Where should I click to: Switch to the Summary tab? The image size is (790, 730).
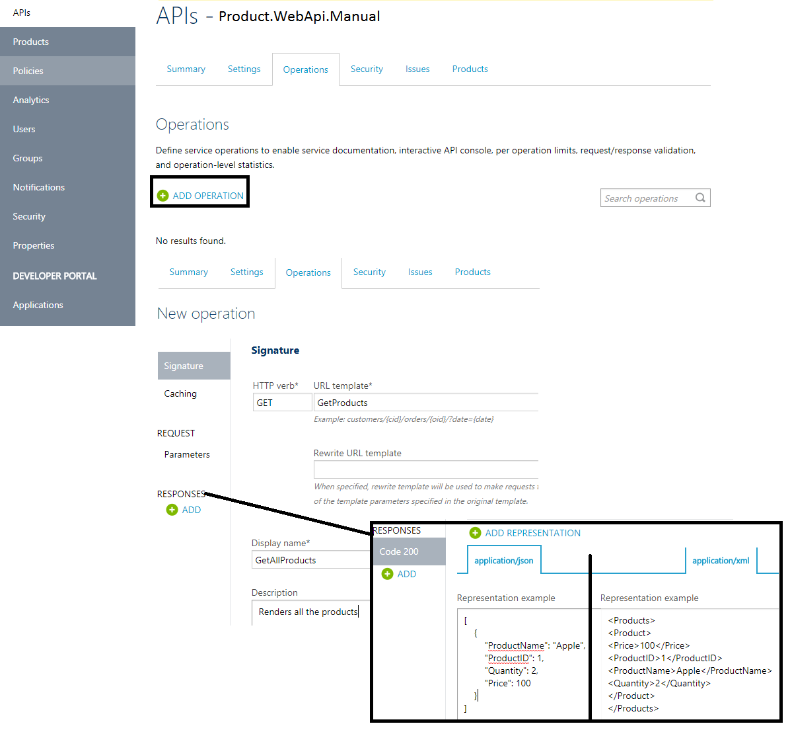pyautogui.click(x=186, y=69)
